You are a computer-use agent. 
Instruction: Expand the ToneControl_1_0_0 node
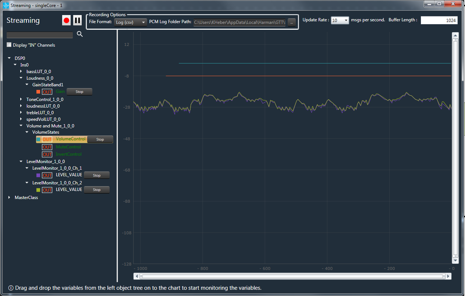coord(21,99)
